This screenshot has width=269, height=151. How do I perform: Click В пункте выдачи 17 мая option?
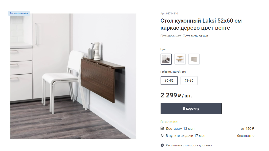coord(185,135)
